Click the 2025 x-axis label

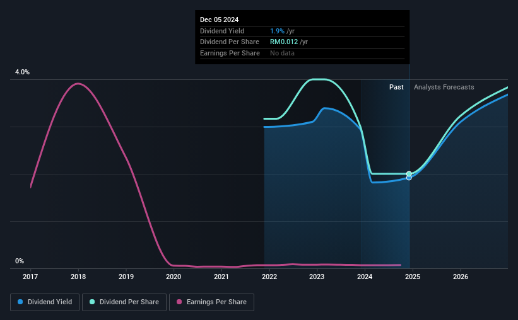[x=413, y=277]
